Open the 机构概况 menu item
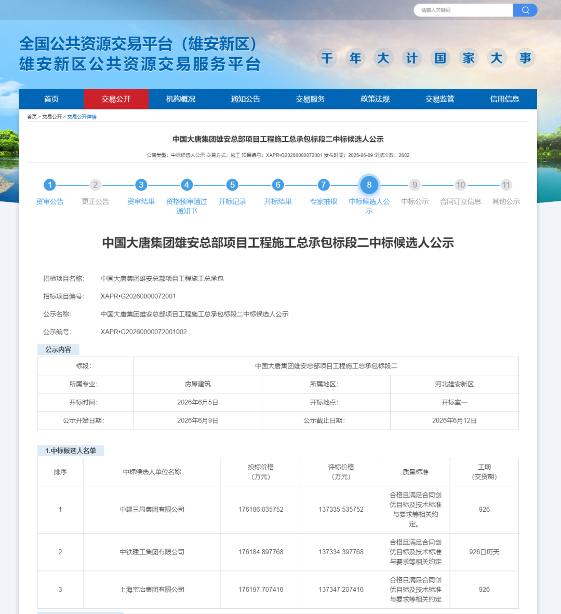 coord(181,99)
